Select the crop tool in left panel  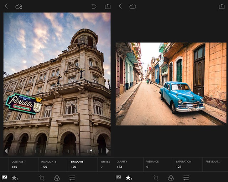pos(42,177)
